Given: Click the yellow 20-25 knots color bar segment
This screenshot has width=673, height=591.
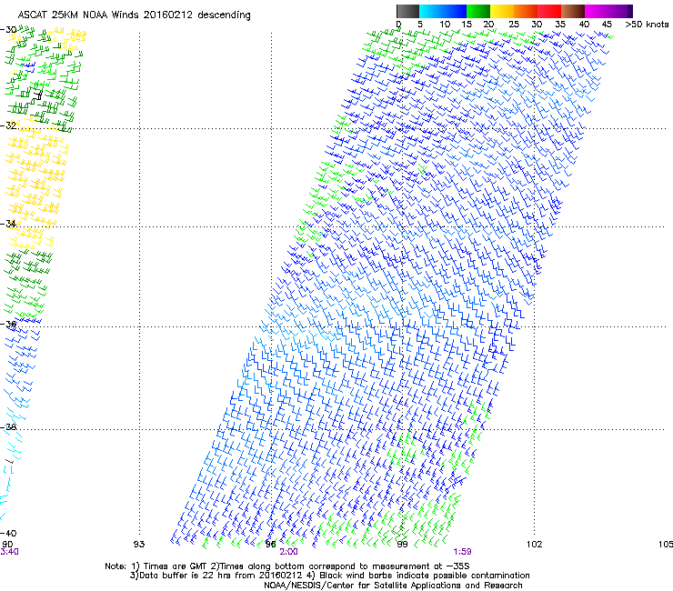Looking at the screenshot, I should (502, 11).
